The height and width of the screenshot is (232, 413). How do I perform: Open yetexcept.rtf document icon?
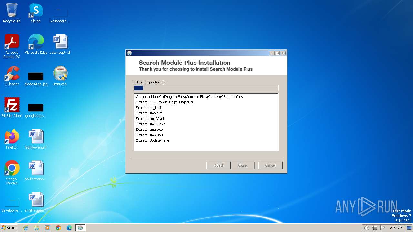60,44
